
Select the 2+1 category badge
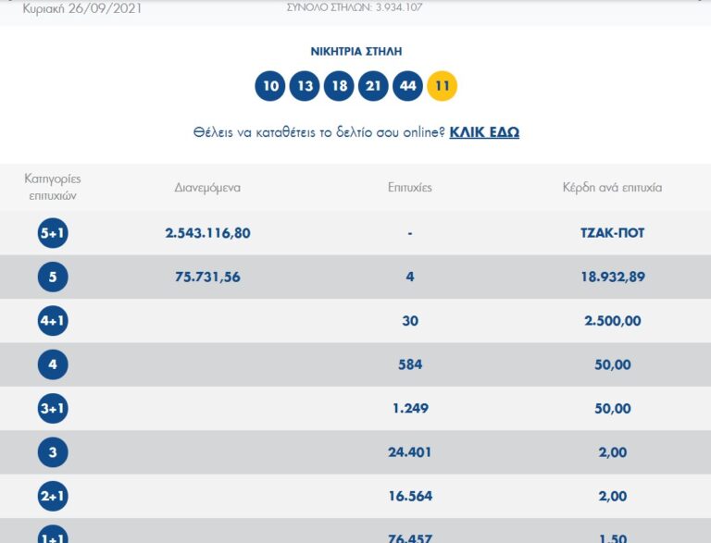click(x=53, y=497)
